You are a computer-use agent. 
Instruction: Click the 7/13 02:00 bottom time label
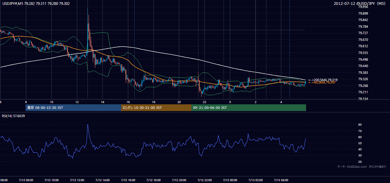coord(256,180)
